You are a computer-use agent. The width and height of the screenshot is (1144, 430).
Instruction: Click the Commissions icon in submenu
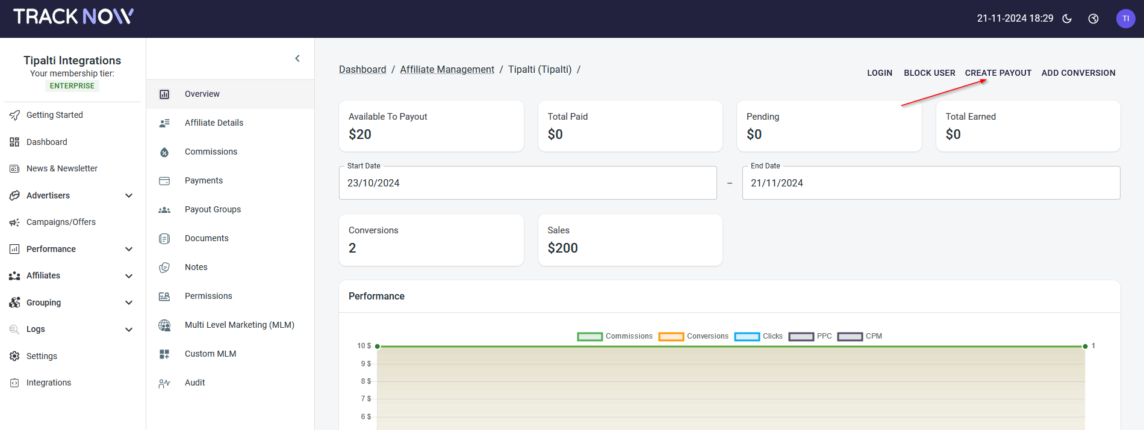click(x=164, y=152)
